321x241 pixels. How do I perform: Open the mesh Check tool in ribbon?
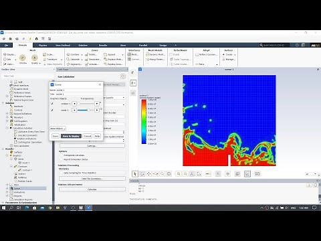coord(22,60)
